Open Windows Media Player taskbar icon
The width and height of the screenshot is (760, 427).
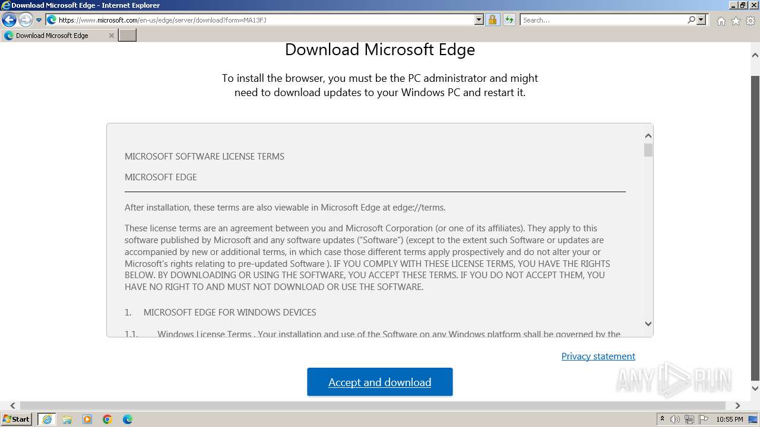[87, 419]
